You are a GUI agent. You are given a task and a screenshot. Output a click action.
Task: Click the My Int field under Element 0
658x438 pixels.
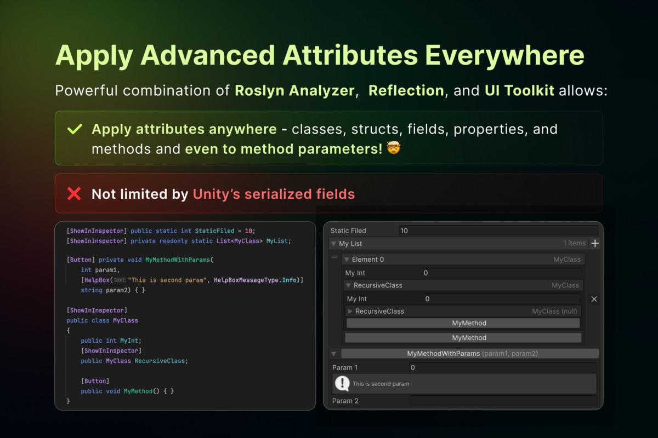(501, 273)
